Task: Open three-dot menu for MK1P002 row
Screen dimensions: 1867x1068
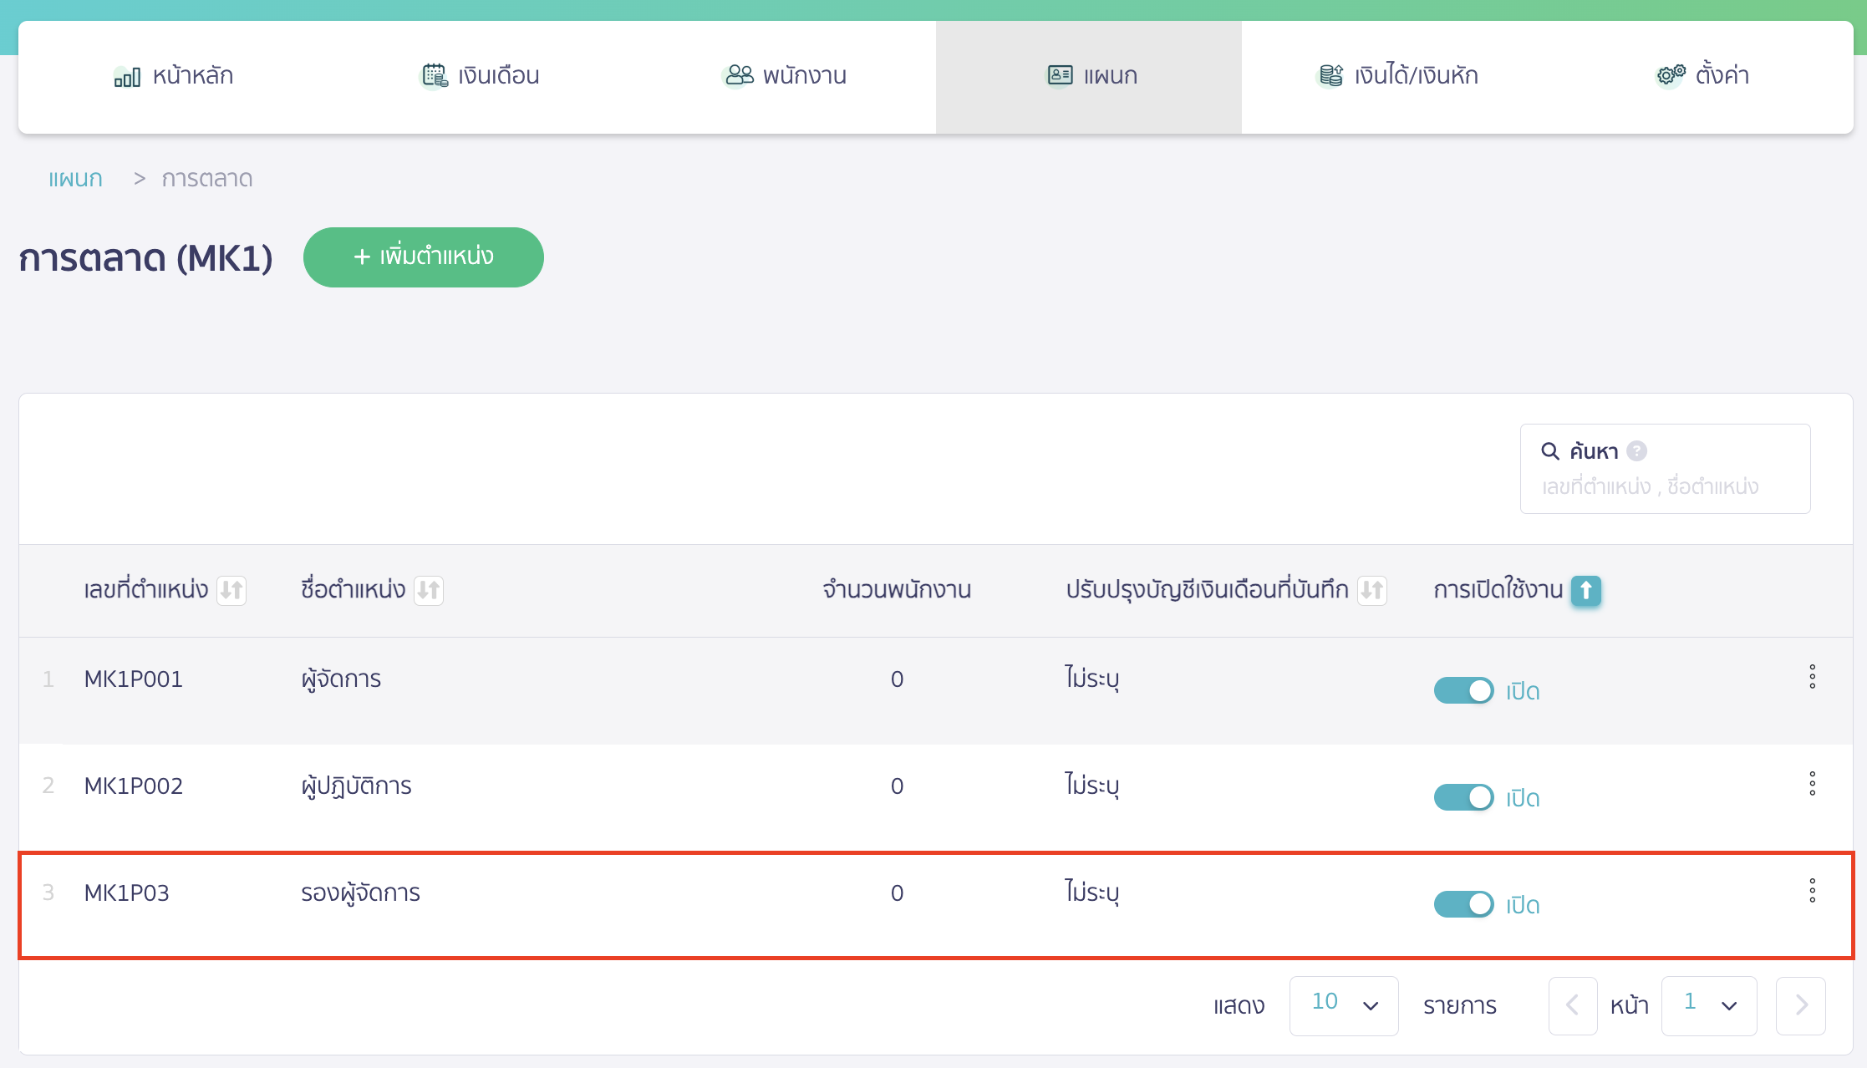Action: coord(1812,784)
